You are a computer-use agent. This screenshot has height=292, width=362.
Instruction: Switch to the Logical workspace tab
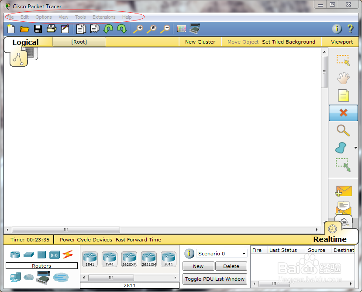pyautogui.click(x=25, y=42)
